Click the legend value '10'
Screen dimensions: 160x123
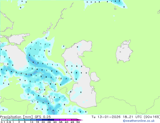pyautogui.click(x=32, y=122)
